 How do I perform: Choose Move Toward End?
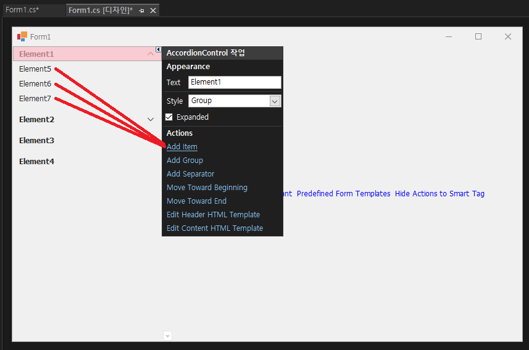click(x=196, y=201)
